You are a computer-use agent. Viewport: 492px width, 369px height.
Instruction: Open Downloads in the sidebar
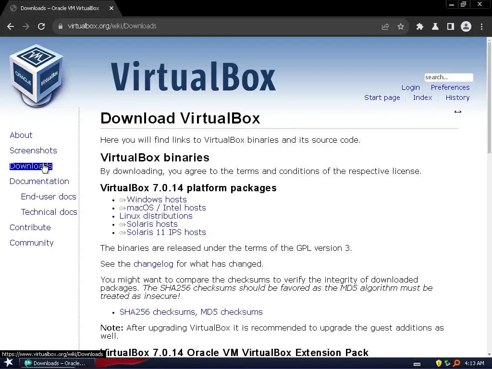[31, 166]
